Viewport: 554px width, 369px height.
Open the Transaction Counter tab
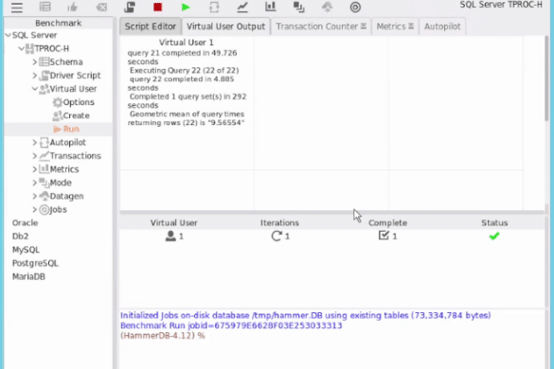coord(321,26)
